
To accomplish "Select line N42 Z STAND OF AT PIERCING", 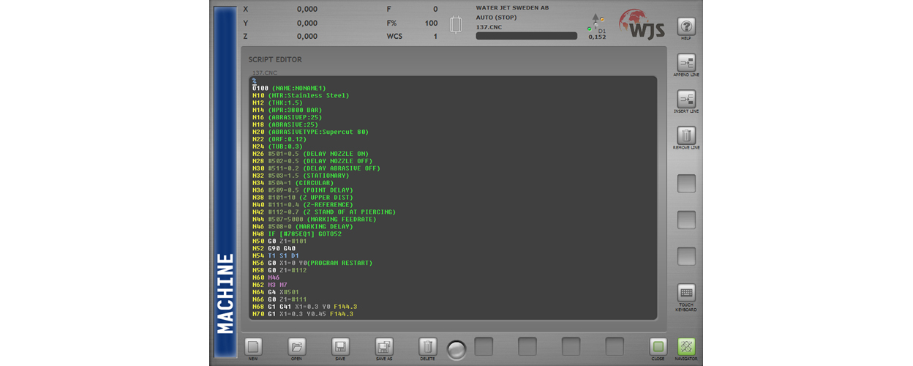I will coord(324,212).
